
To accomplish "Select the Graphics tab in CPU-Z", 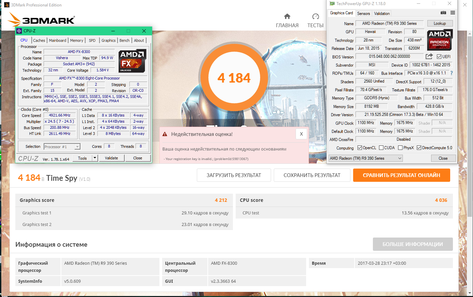I will click(109, 40).
